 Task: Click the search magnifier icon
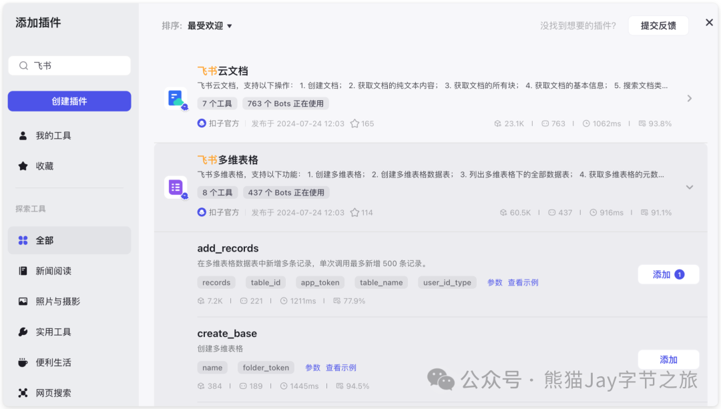[23, 65]
